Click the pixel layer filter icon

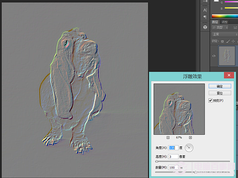coord(235,28)
